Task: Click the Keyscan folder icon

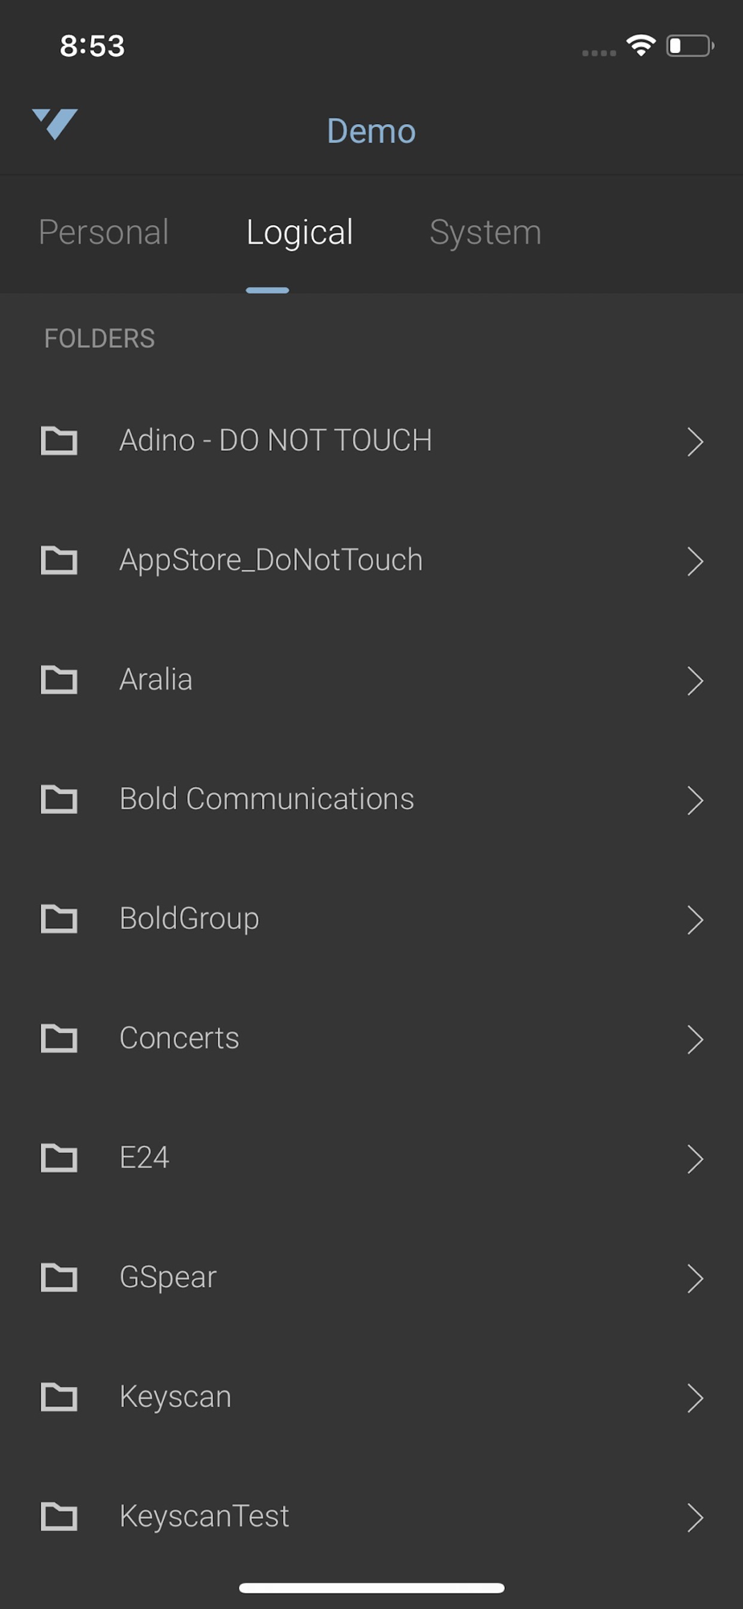Action: pyautogui.click(x=59, y=1397)
